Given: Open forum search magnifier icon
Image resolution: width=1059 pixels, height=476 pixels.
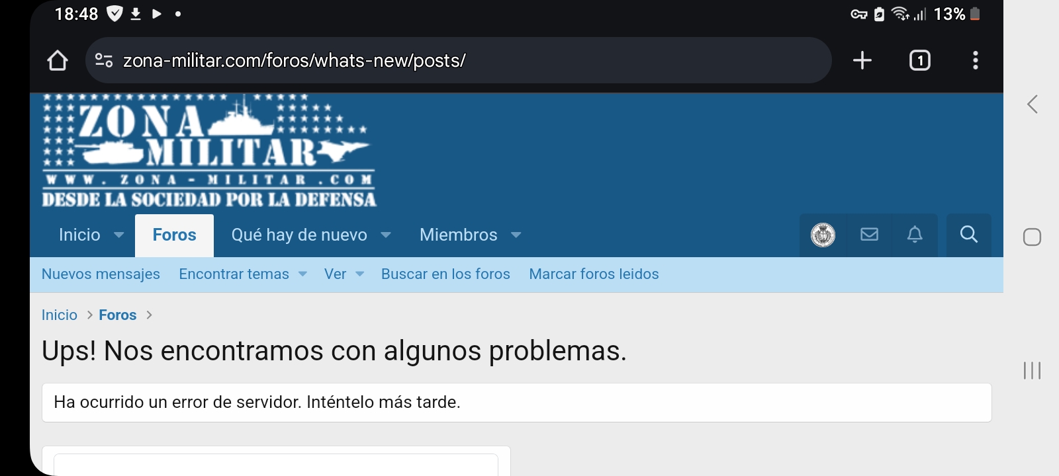Looking at the screenshot, I should pos(968,234).
